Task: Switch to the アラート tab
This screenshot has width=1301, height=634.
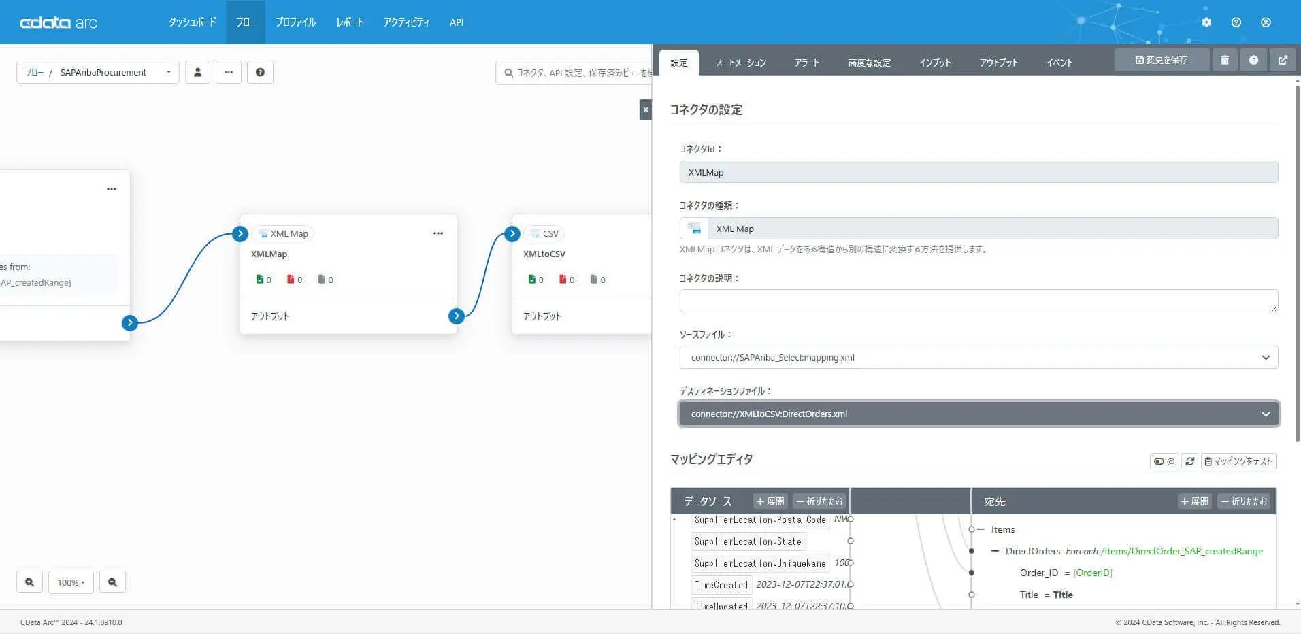Action: click(807, 63)
